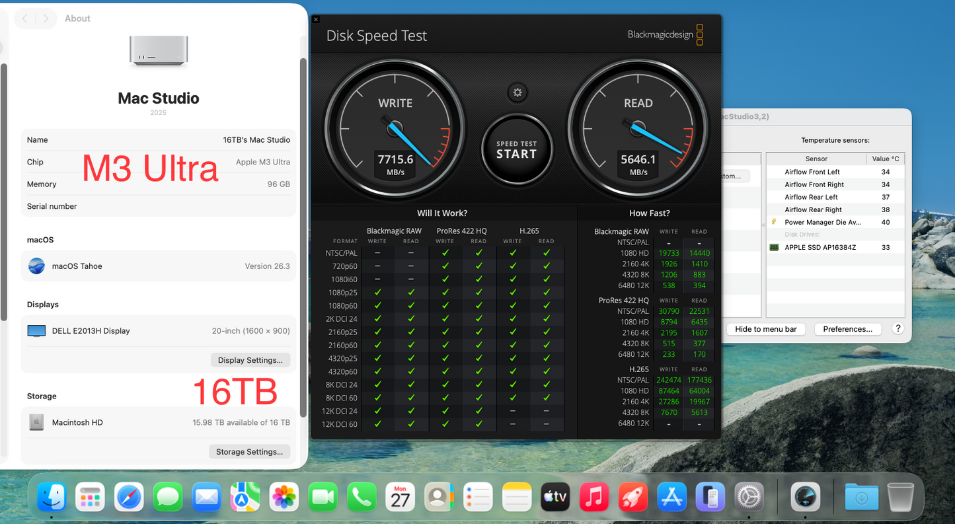
Task: Click the WRITE speed gauge
Action: click(x=395, y=128)
